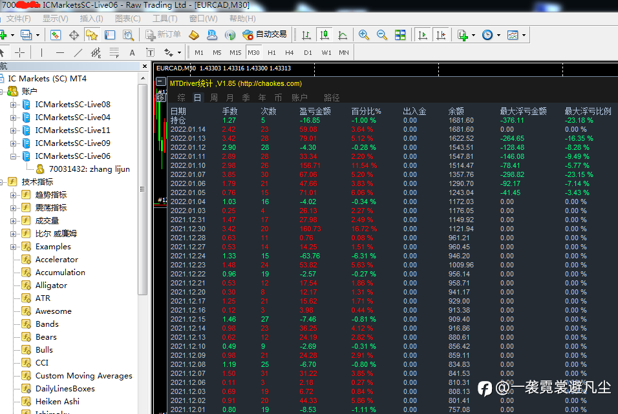The image size is (618, 414).
Task: Toggle the Chart Shift button
Action: [441, 35]
